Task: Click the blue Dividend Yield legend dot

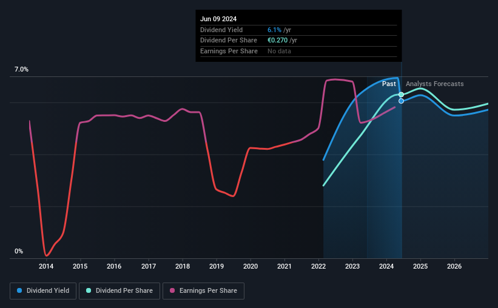Action: (x=19, y=290)
